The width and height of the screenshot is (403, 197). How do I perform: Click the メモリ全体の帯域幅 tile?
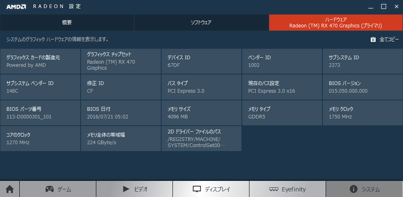click(121, 139)
